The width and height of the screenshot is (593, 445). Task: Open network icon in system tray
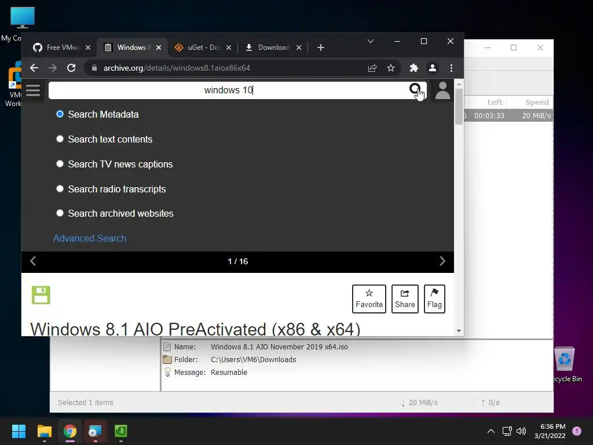507,431
